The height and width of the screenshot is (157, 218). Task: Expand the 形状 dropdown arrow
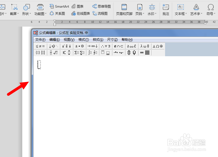click(x=30, y=14)
